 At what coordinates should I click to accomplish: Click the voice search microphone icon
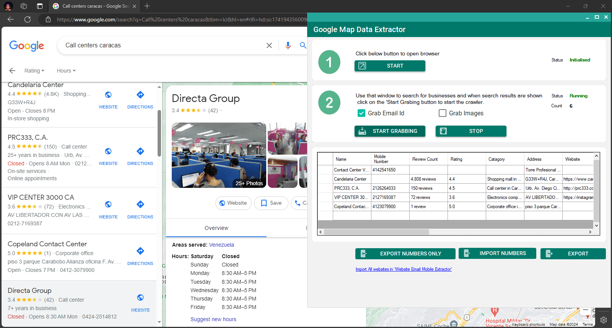pos(288,45)
